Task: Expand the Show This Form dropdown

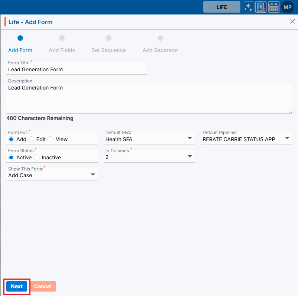Action: tap(93, 175)
